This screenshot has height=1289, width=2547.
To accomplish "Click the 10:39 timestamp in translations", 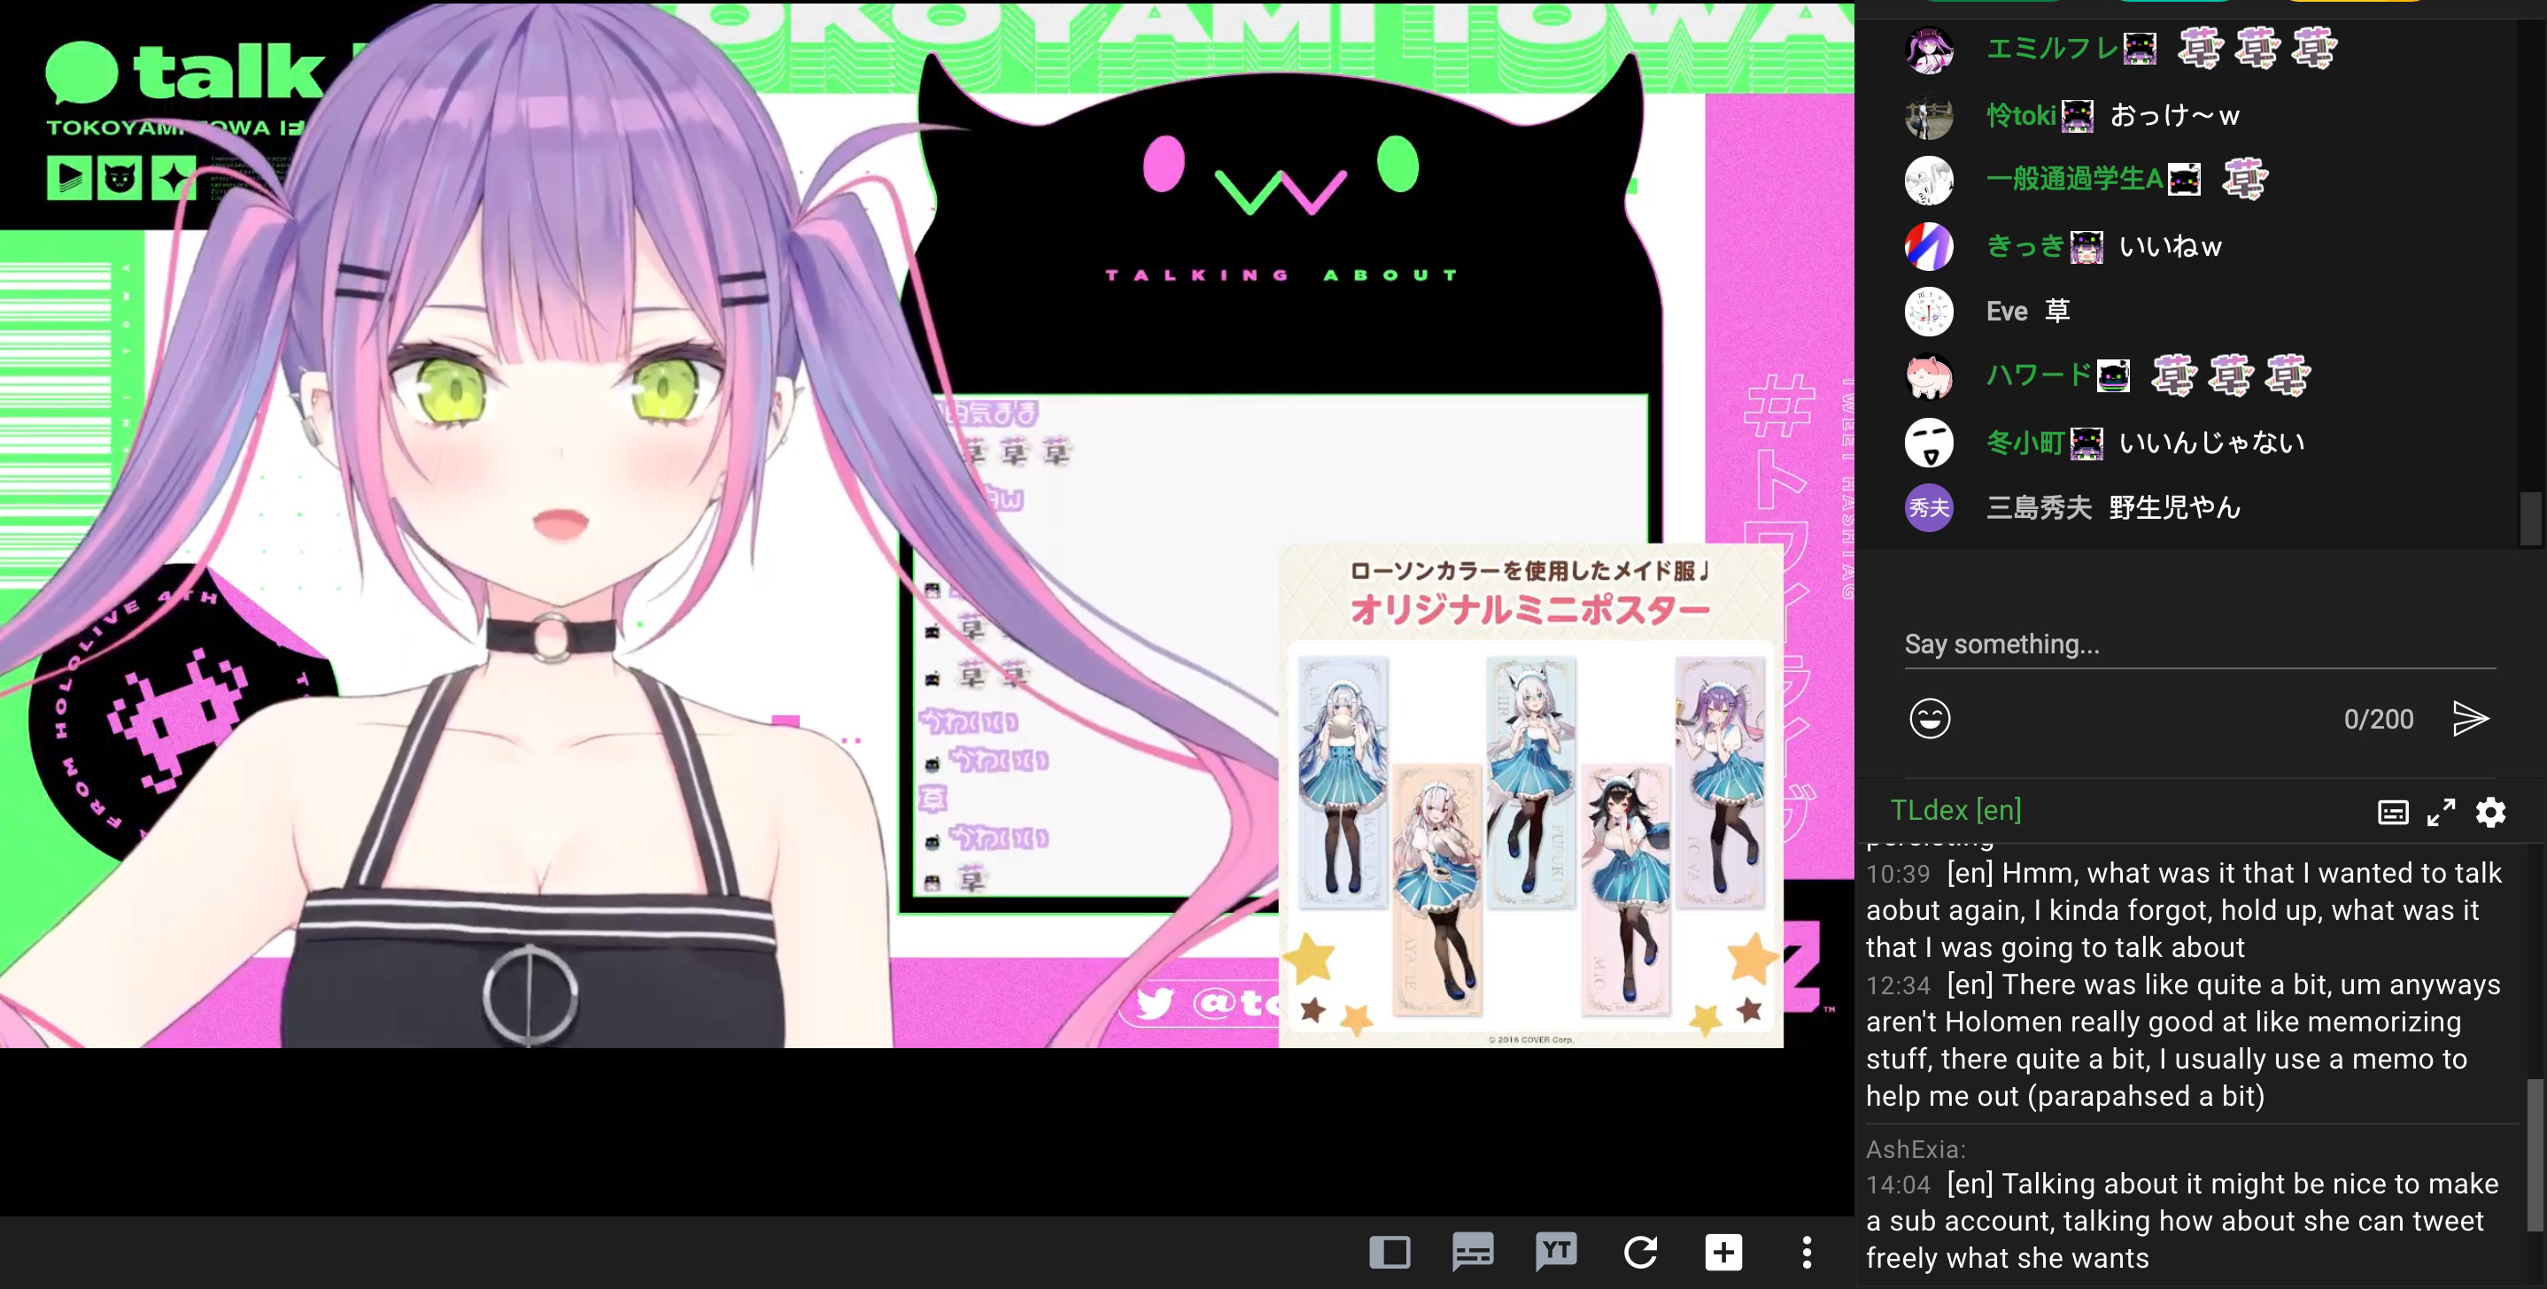I will [1897, 875].
